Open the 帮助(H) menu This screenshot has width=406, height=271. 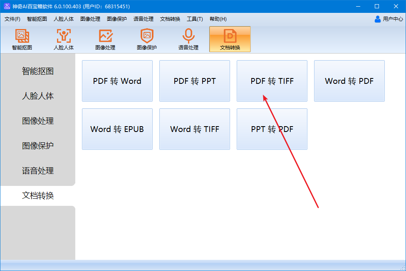[x=218, y=19]
